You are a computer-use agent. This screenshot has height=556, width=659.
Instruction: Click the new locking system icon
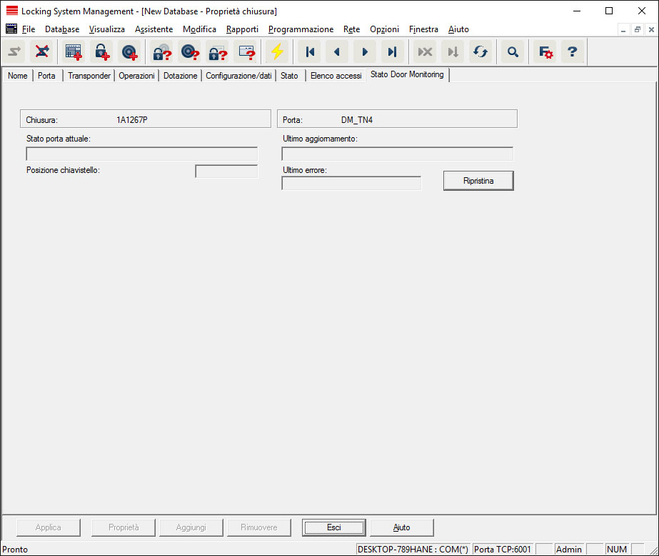pos(74,51)
